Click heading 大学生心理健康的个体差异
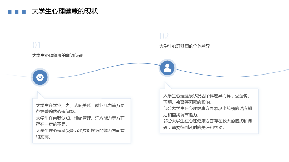Screen dimensions: 289x162 tap(185, 46)
